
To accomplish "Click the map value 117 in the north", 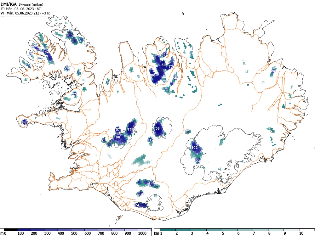I will (x=165, y=54).
